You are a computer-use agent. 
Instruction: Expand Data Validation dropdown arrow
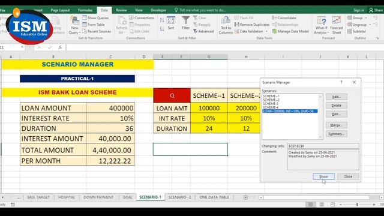tap(266, 31)
